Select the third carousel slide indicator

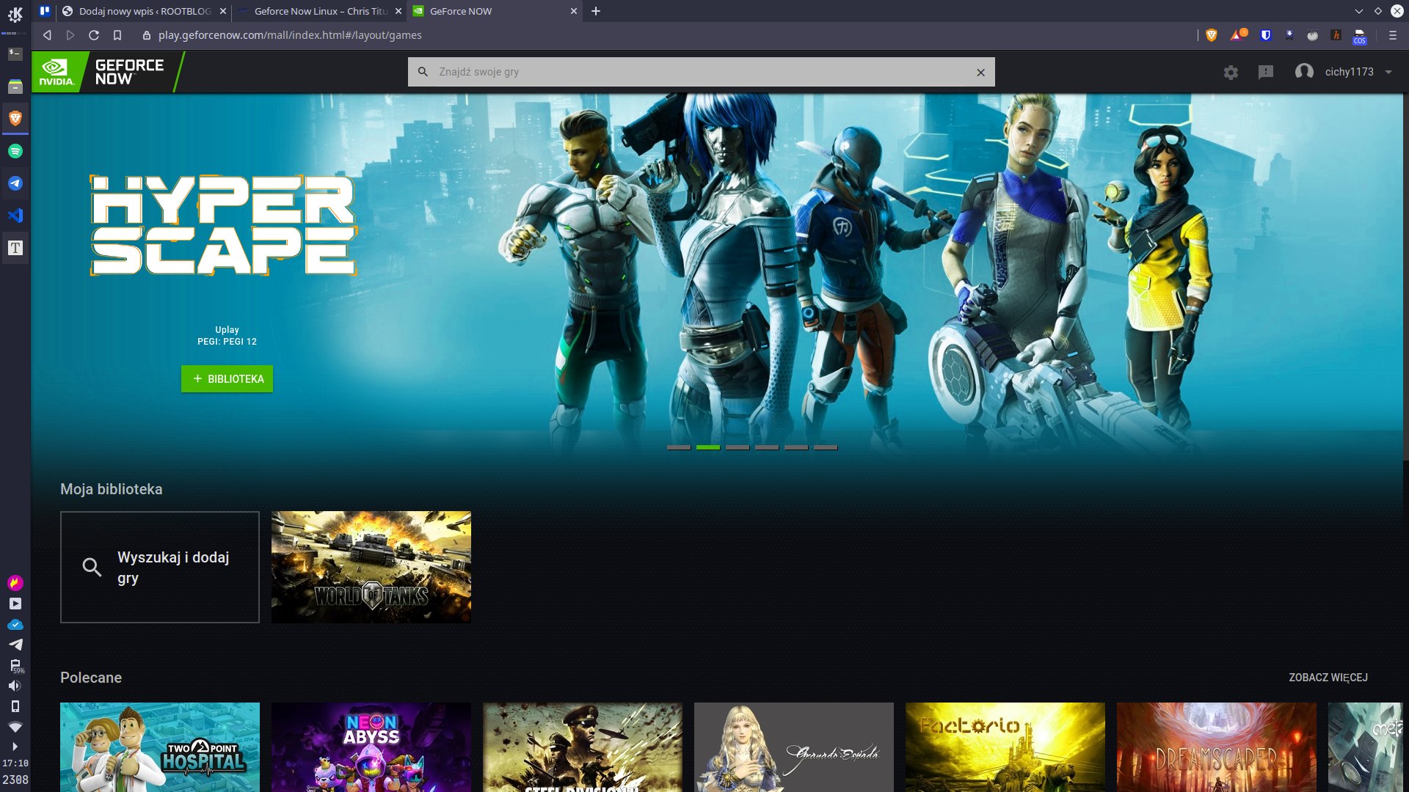(737, 447)
